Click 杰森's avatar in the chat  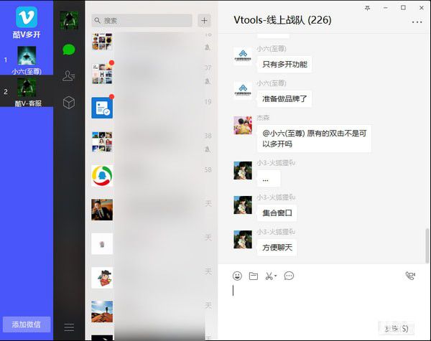click(243, 126)
